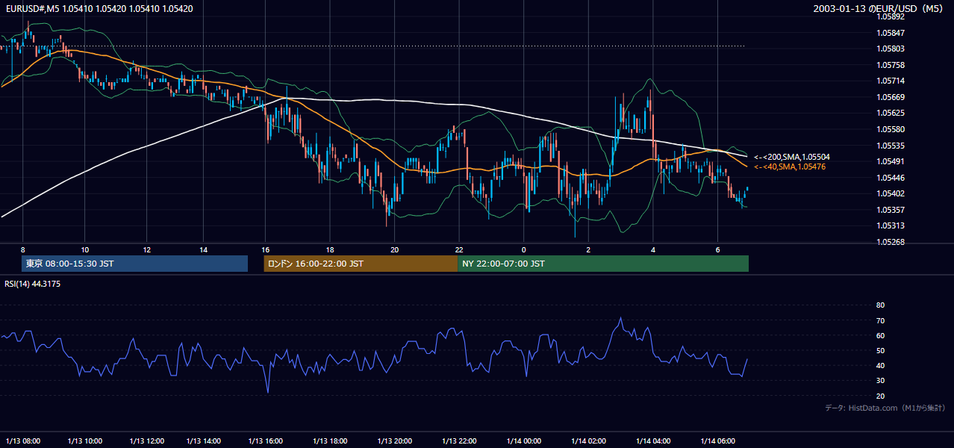Click the 1/13 10:00 bottom time label

pyautogui.click(x=85, y=441)
